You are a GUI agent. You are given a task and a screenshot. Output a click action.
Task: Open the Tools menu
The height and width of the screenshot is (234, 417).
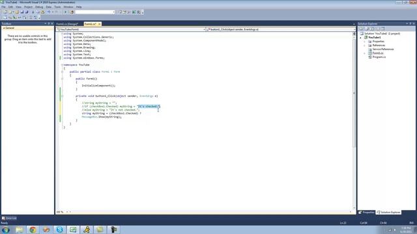tap(57, 7)
